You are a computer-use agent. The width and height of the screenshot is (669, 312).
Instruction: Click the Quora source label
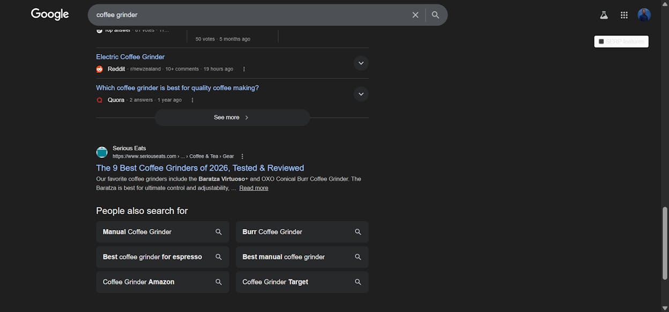[x=116, y=100]
